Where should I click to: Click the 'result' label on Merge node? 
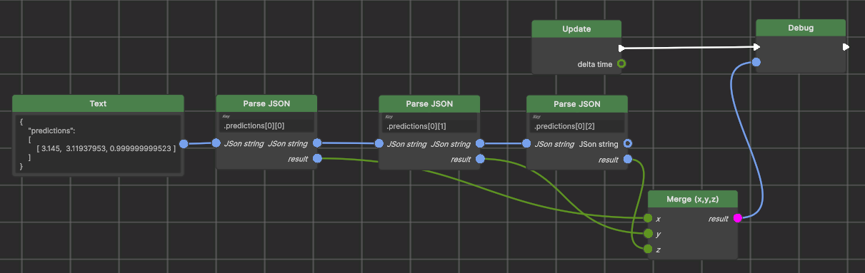pyautogui.click(x=719, y=219)
